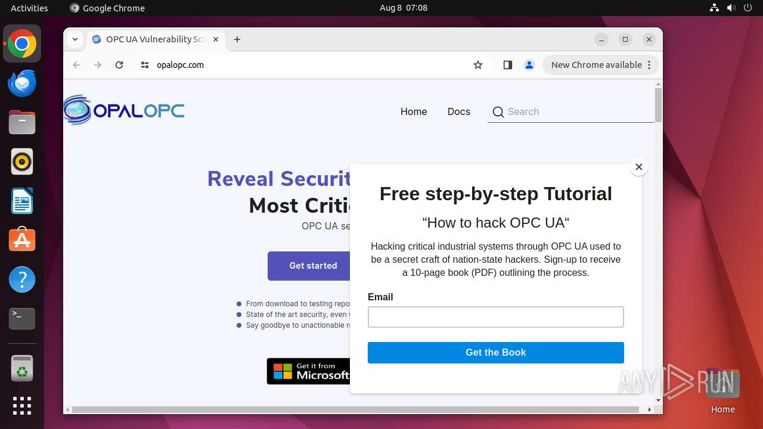Click the Get started button

tap(309, 266)
